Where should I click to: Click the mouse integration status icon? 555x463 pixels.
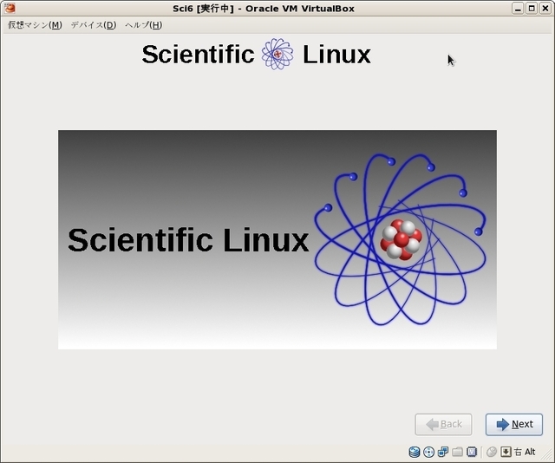(492, 452)
